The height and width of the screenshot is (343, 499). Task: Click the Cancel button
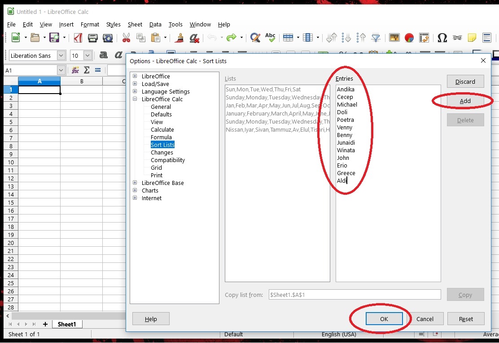point(425,319)
